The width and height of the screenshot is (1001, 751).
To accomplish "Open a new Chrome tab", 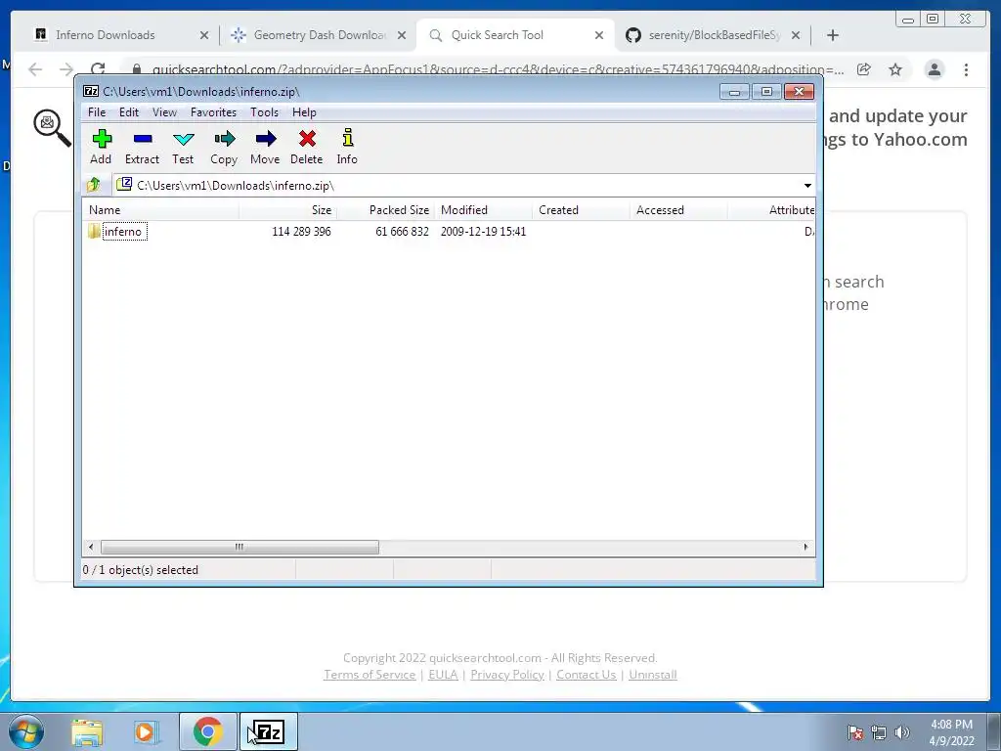I will [833, 35].
